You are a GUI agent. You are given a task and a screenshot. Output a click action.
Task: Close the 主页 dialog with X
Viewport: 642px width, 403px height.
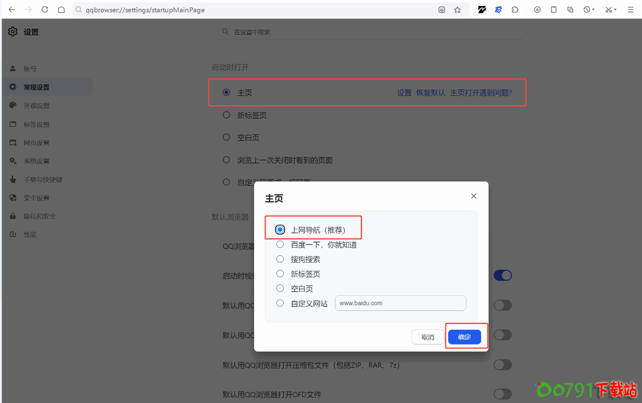click(x=474, y=196)
